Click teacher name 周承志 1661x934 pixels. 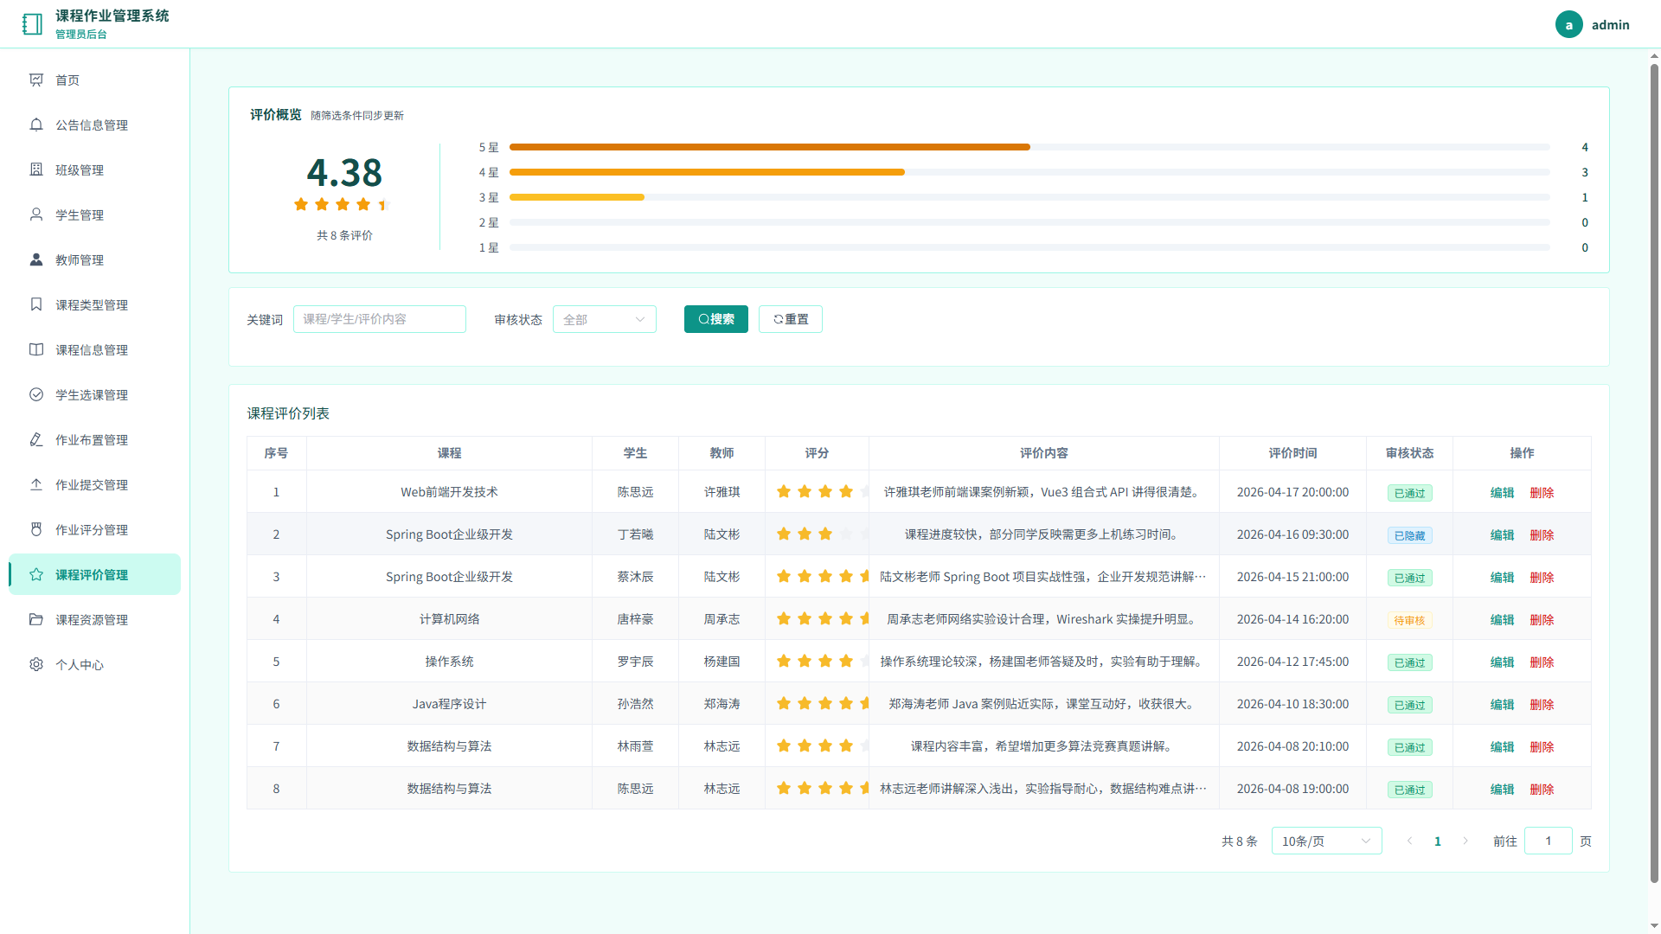click(x=721, y=619)
